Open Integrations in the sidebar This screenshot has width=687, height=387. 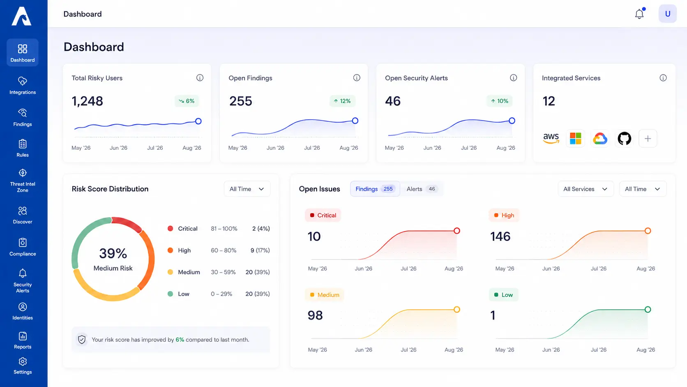click(23, 86)
